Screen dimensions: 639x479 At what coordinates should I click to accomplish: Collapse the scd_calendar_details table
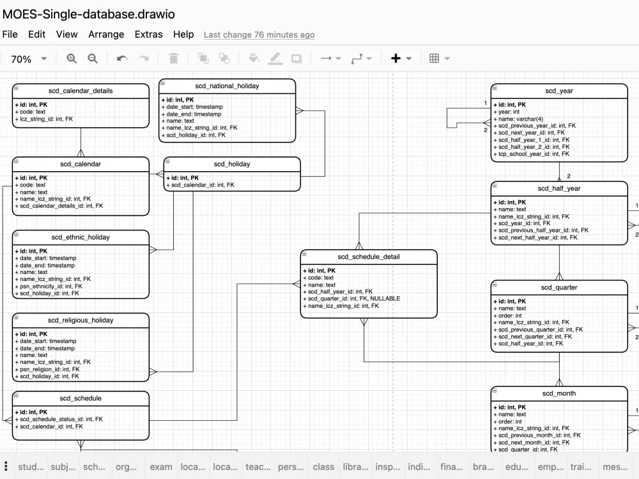pos(16,87)
